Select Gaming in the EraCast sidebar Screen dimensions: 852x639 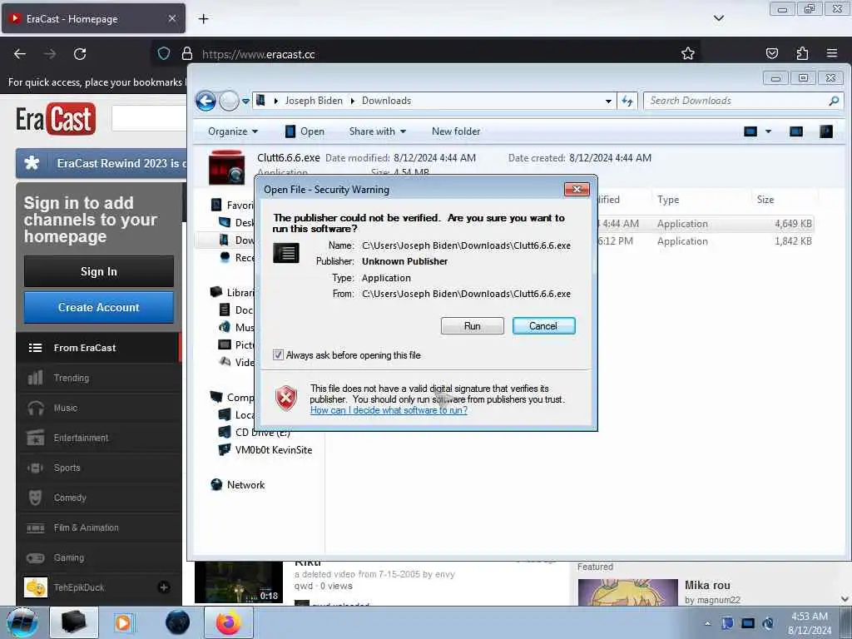(x=98, y=558)
